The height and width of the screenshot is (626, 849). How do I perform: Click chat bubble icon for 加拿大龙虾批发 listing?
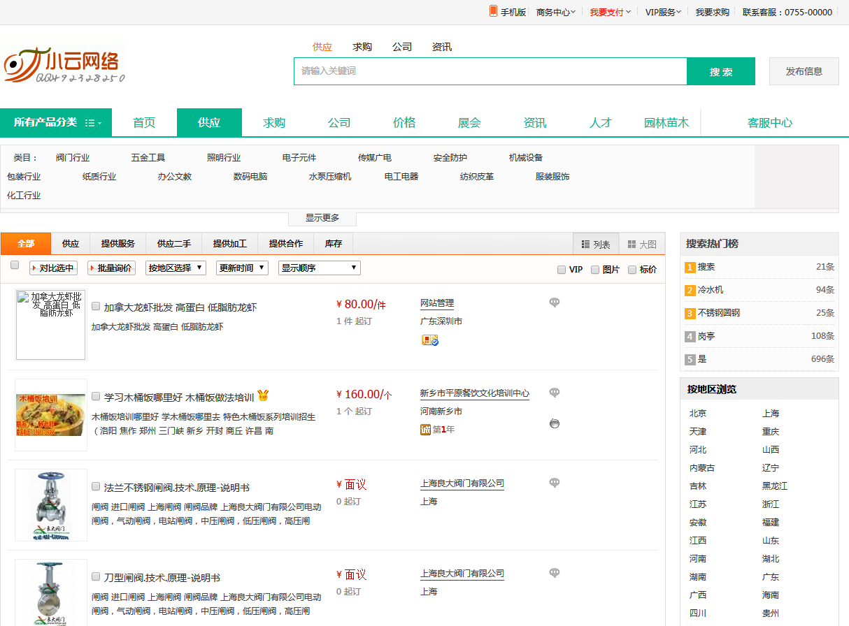tap(555, 303)
